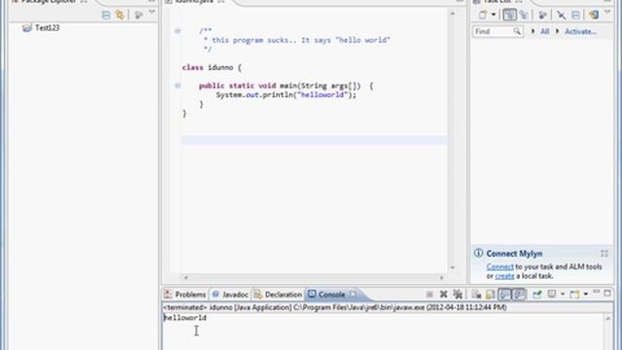Collapse the Javadoc comment fold marker
Viewport: 622px width, 350px height.
point(178,30)
